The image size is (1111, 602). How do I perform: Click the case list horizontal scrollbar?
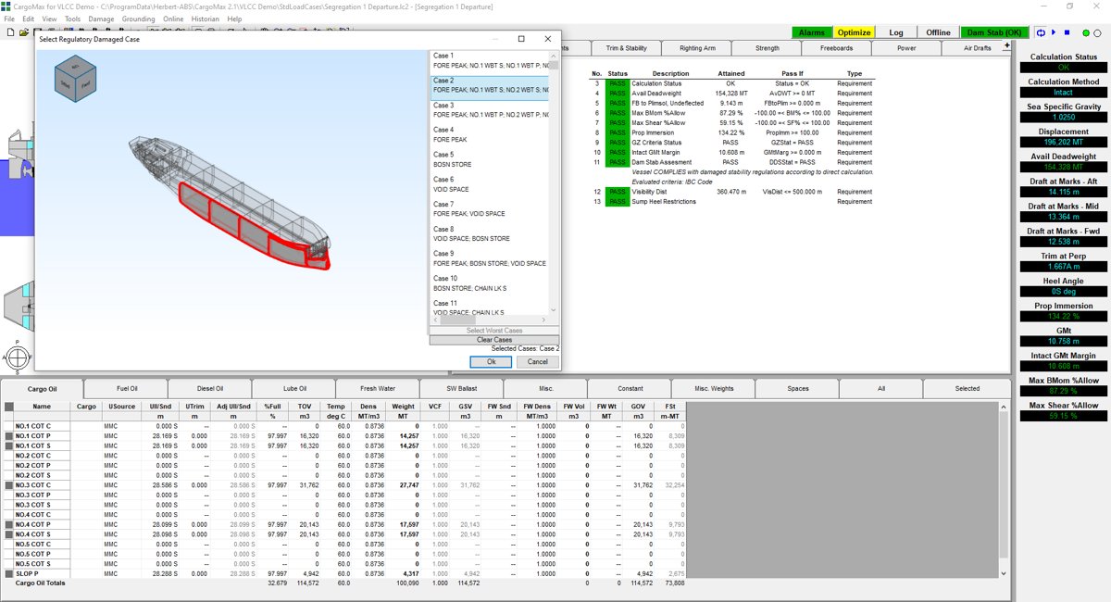(x=491, y=320)
